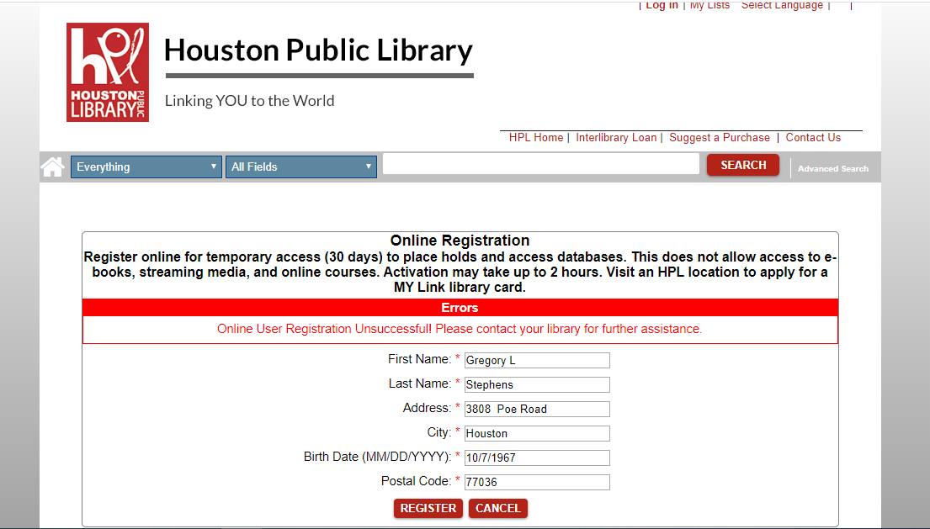930x529 pixels.
Task: Click the Houston Public Library logo
Action: [x=108, y=72]
